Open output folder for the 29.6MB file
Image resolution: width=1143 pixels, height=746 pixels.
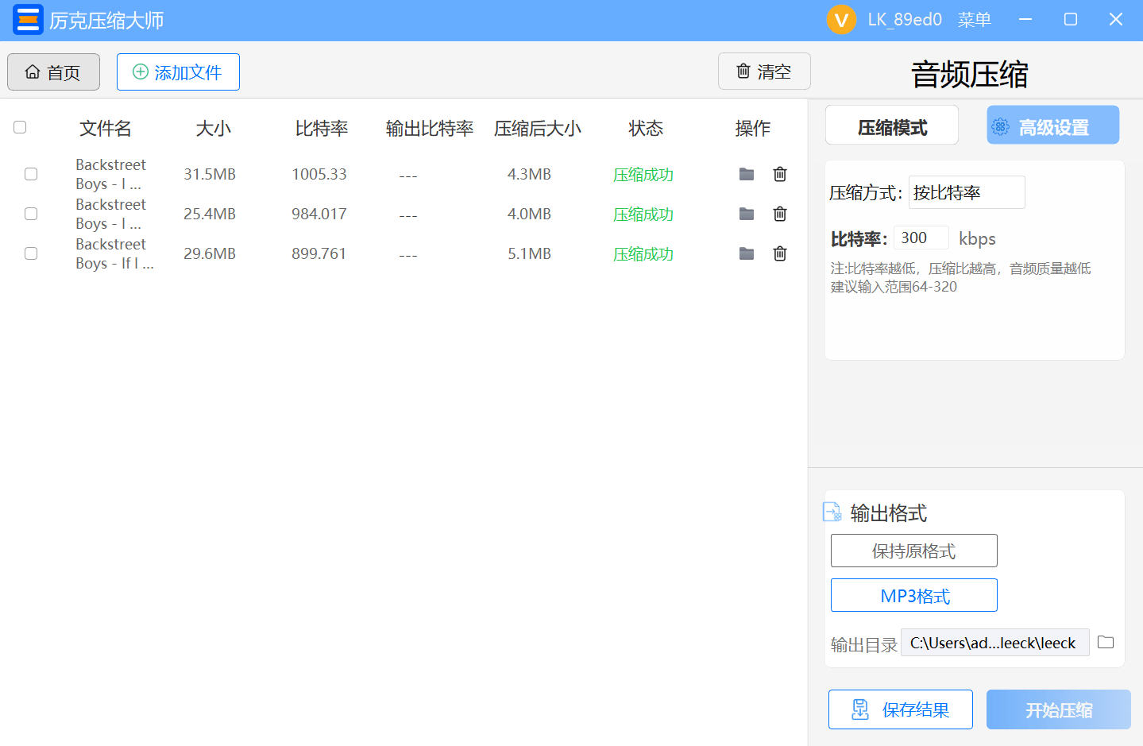pos(747,253)
